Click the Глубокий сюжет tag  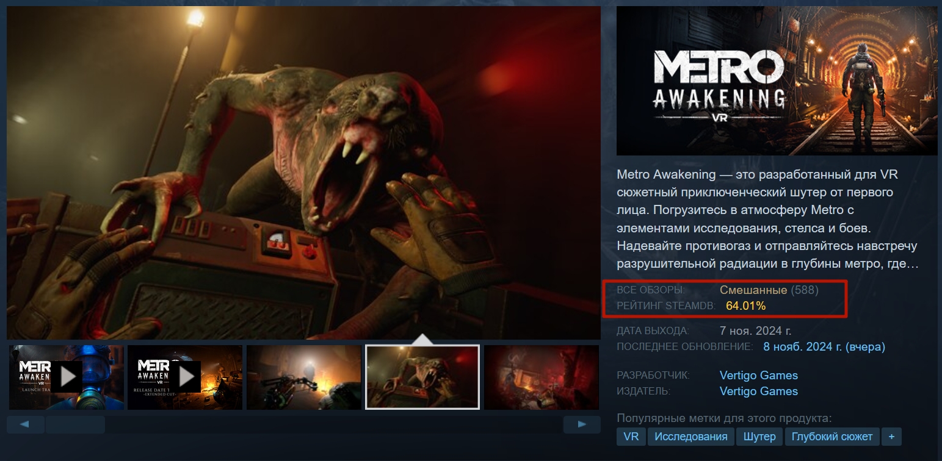click(832, 437)
